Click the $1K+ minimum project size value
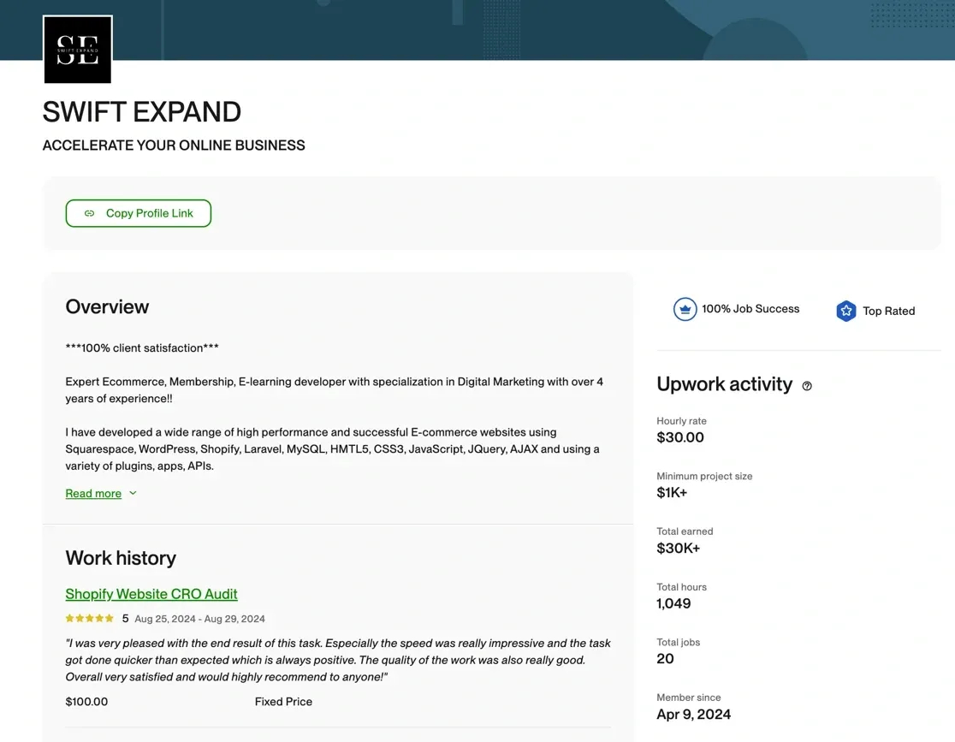The width and height of the screenshot is (955, 742). coord(672,493)
